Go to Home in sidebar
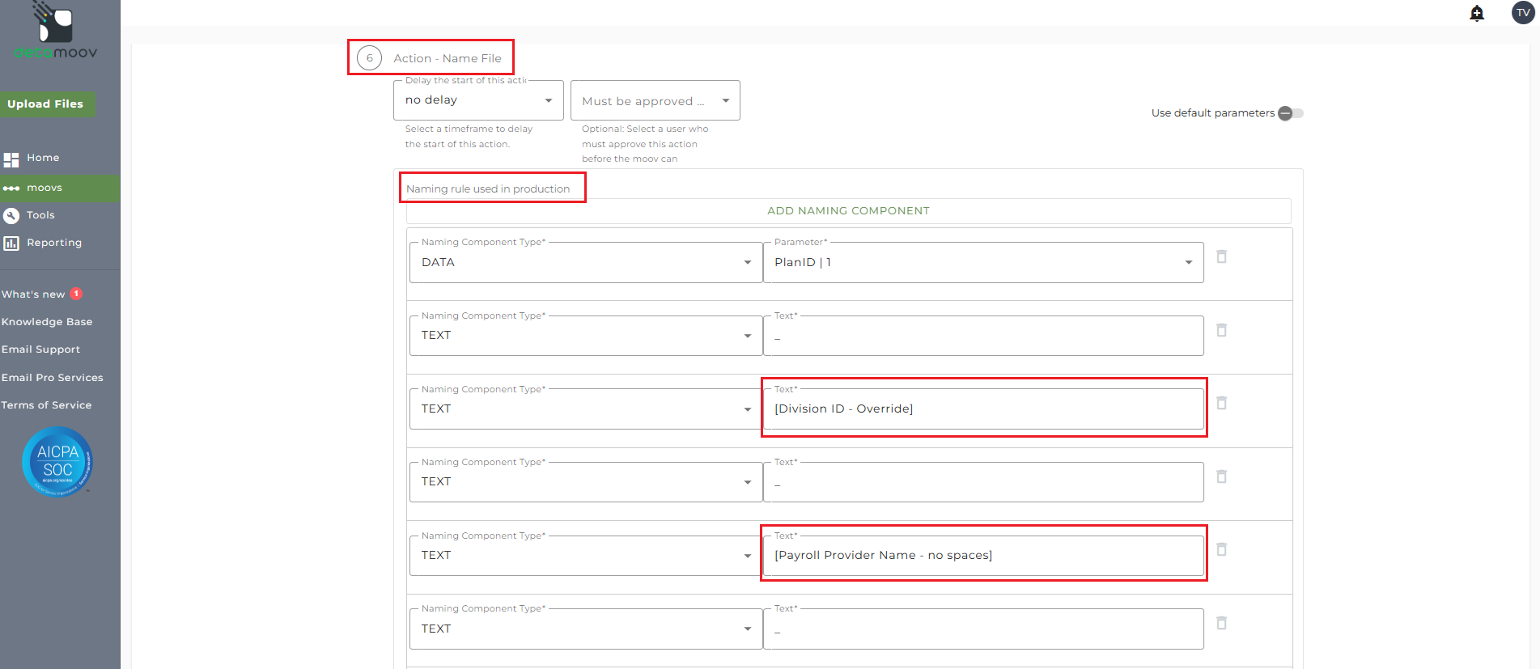 tap(43, 158)
